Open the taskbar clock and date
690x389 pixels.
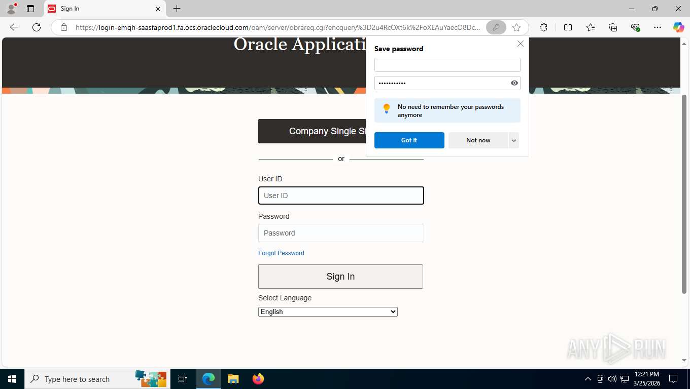pos(647,379)
